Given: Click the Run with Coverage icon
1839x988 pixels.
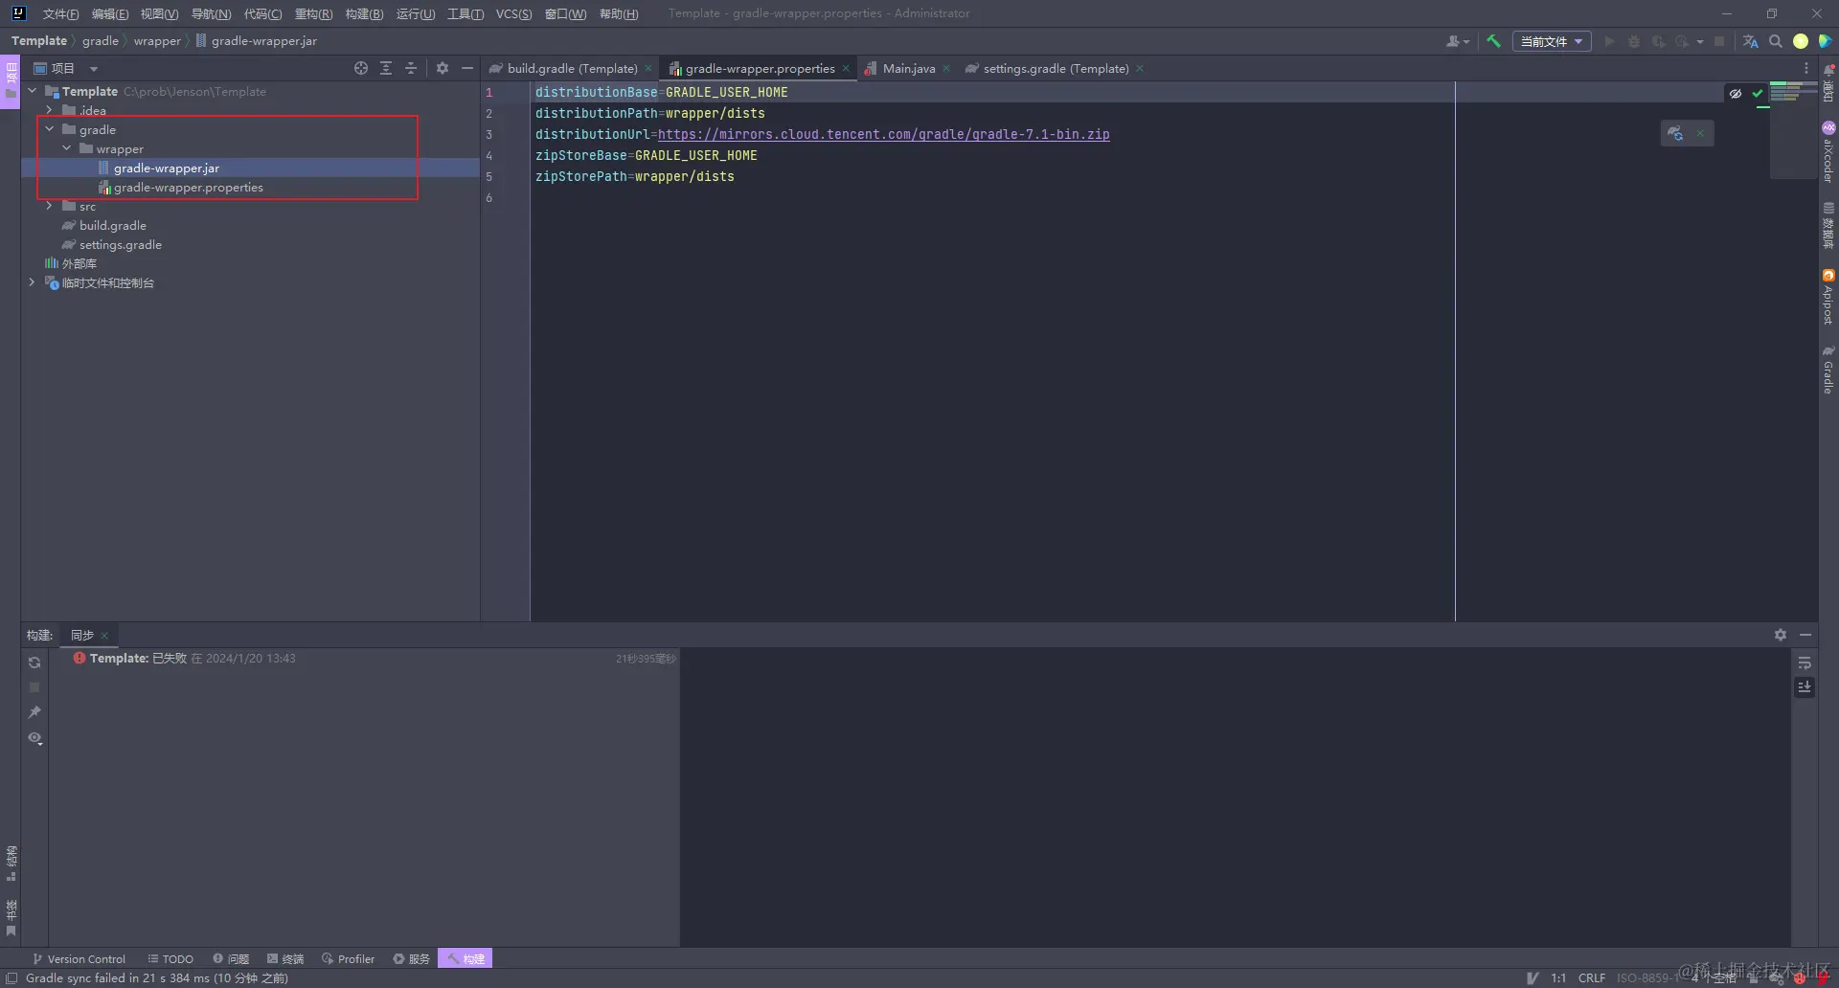Looking at the screenshot, I should coord(1658,41).
